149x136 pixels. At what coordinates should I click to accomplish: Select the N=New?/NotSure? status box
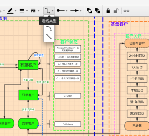tap(68, 49)
